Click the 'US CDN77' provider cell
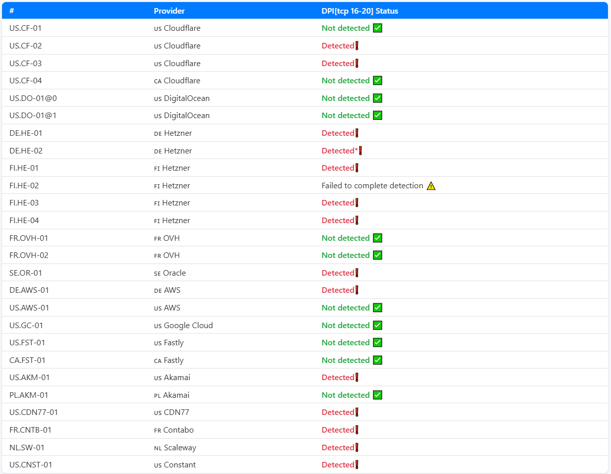The width and height of the screenshot is (611, 474). coord(172,412)
